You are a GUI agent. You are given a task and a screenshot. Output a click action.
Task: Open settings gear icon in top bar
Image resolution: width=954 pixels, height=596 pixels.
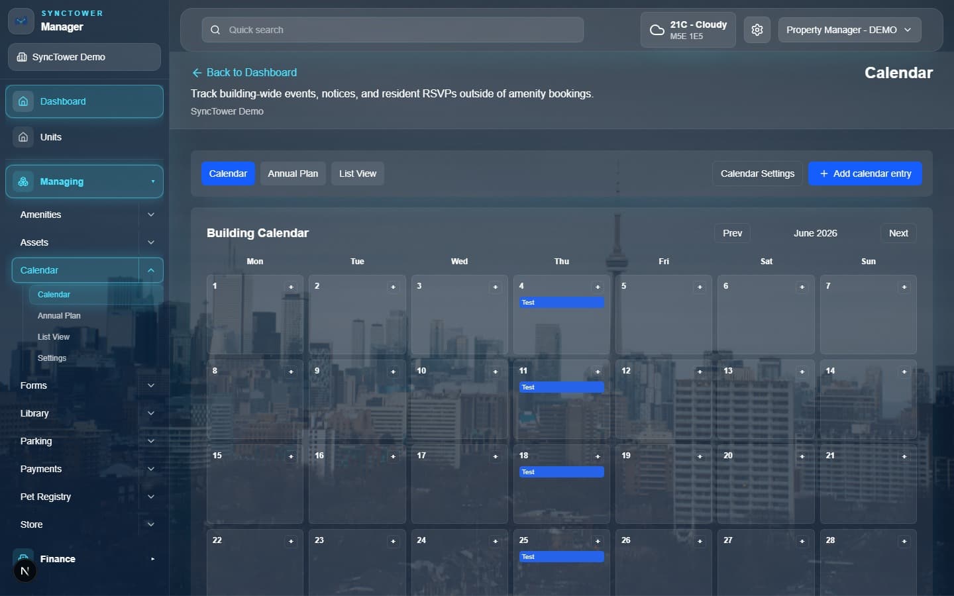click(757, 30)
